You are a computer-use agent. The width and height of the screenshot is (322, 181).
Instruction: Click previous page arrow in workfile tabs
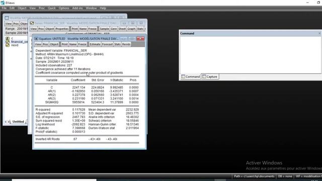[x=6, y=122]
